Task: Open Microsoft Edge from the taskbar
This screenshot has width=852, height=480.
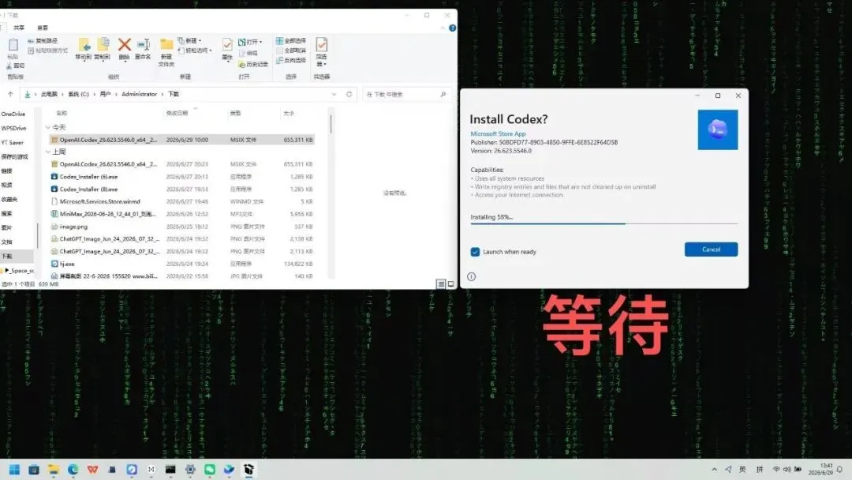Action: coord(73,469)
